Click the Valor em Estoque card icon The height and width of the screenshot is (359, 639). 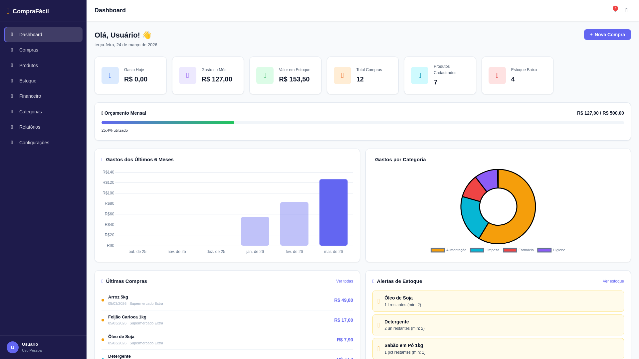[x=265, y=75]
